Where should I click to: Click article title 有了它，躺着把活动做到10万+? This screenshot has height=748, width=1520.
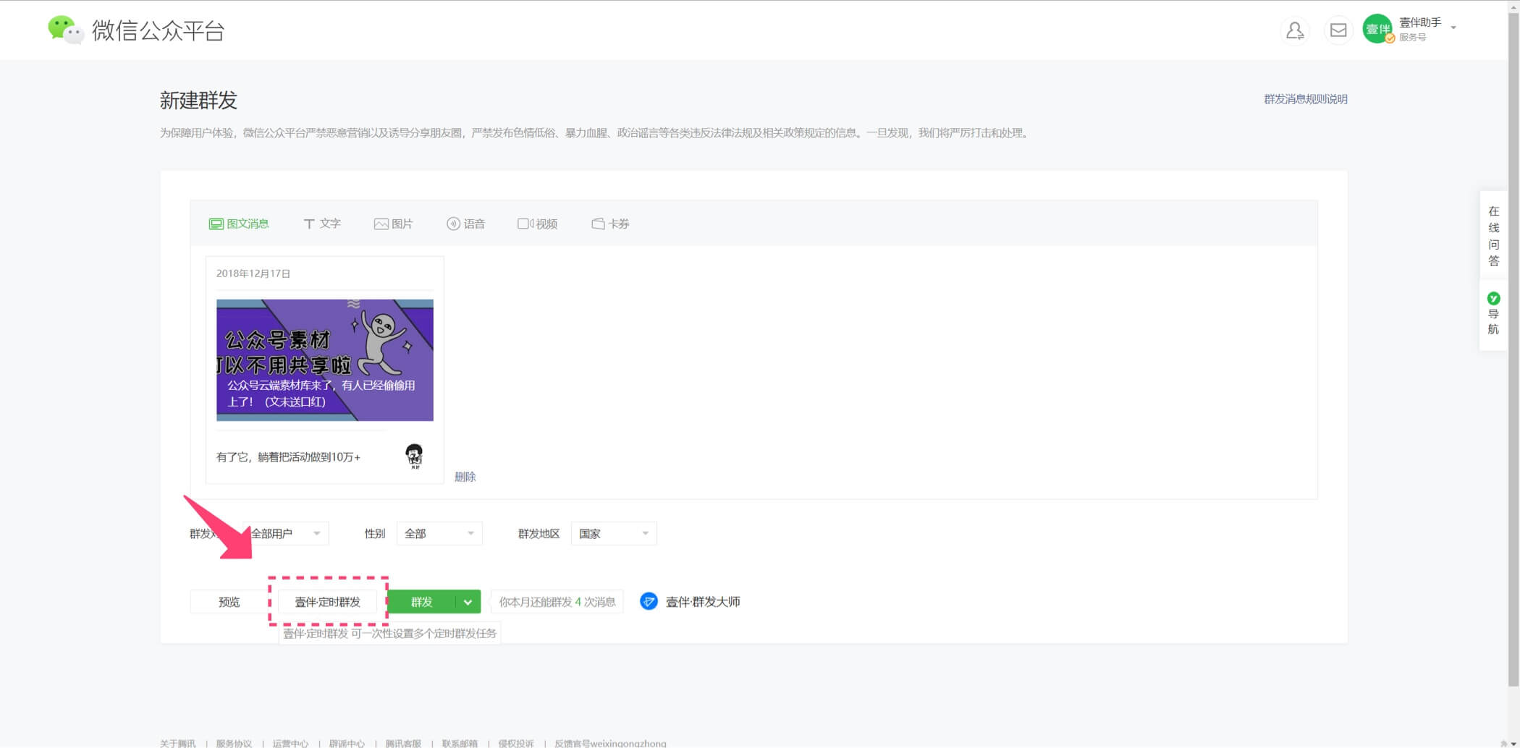point(288,457)
